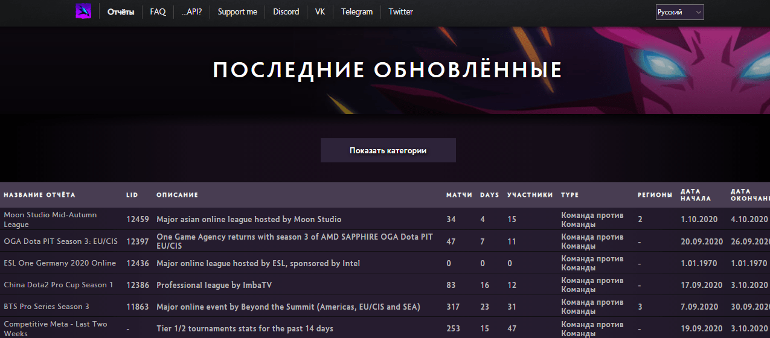
Task: Sort by LID column header
Action: 132,195
